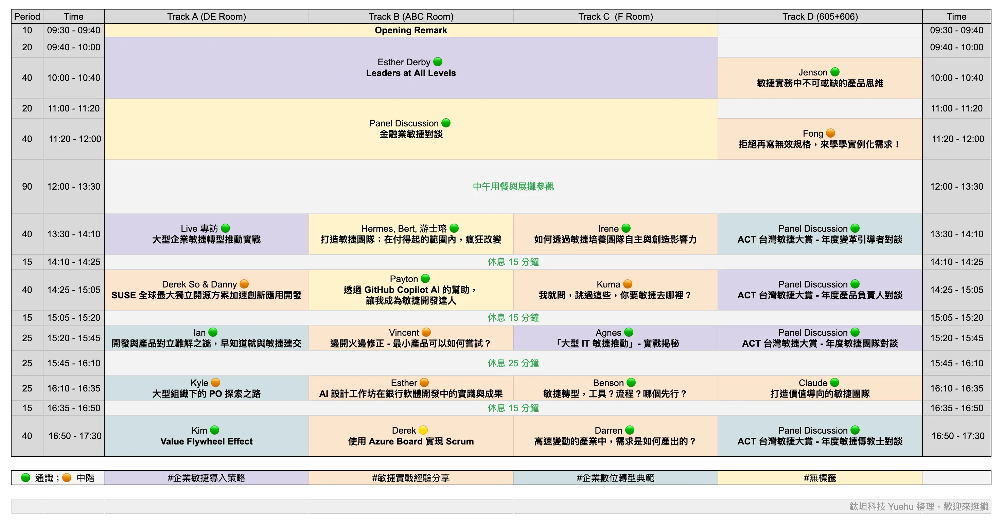Click green dot next to Payton
This screenshot has height=524, width=1003.
pyautogui.click(x=425, y=278)
